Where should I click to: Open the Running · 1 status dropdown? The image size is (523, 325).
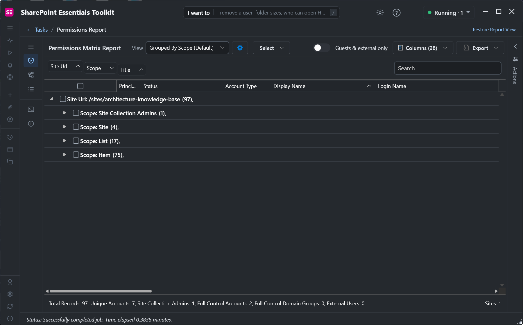coord(449,13)
